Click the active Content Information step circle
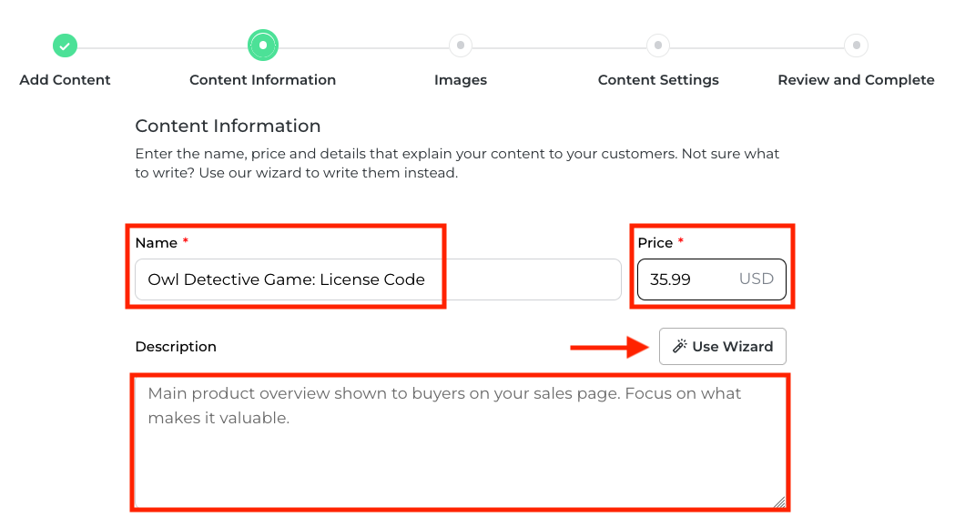Image resolution: width=965 pixels, height=528 pixels. 263,45
